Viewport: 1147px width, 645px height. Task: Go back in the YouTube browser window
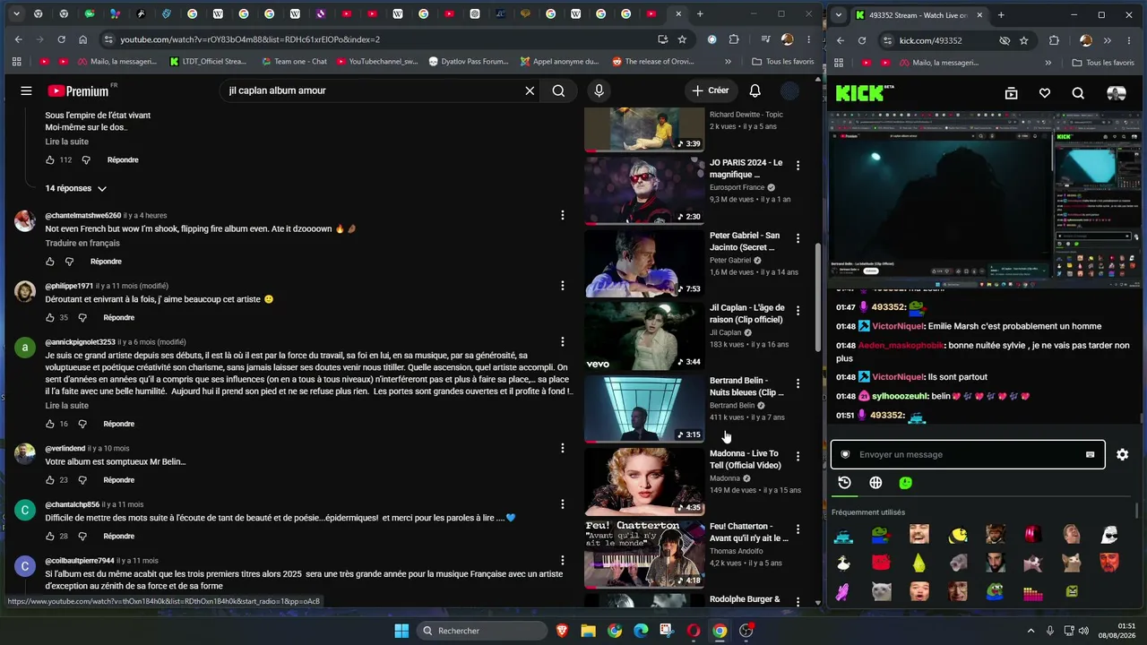click(x=19, y=39)
